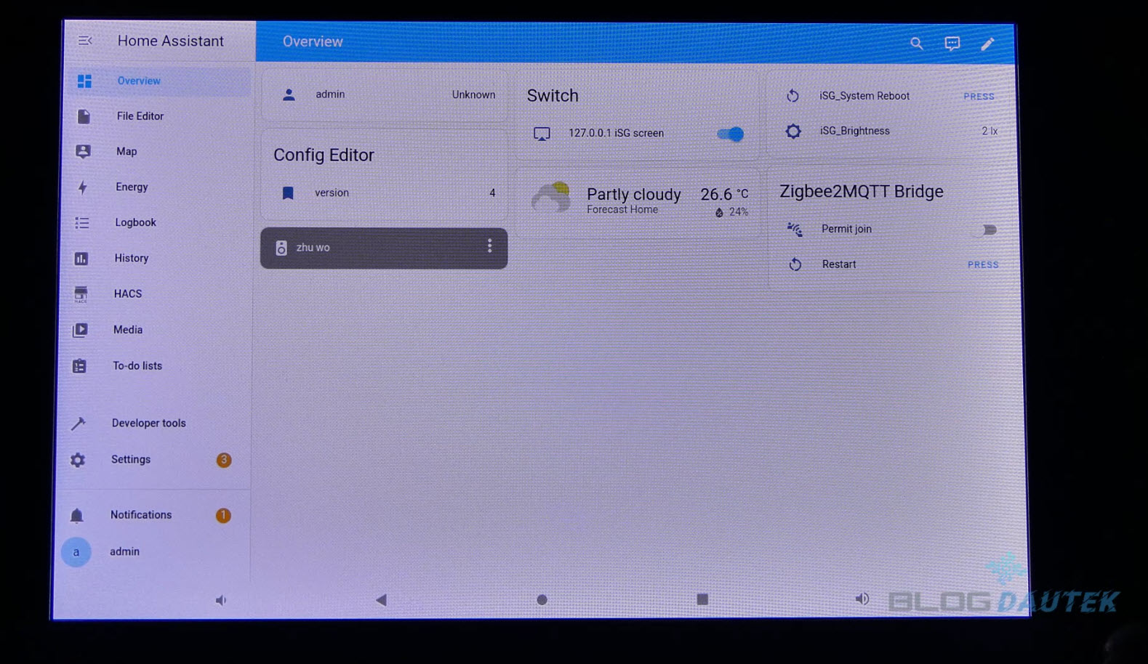This screenshot has height=664, width=1148.
Task: Open the three-dot menu on zhu wo card
Action: pyautogui.click(x=489, y=246)
